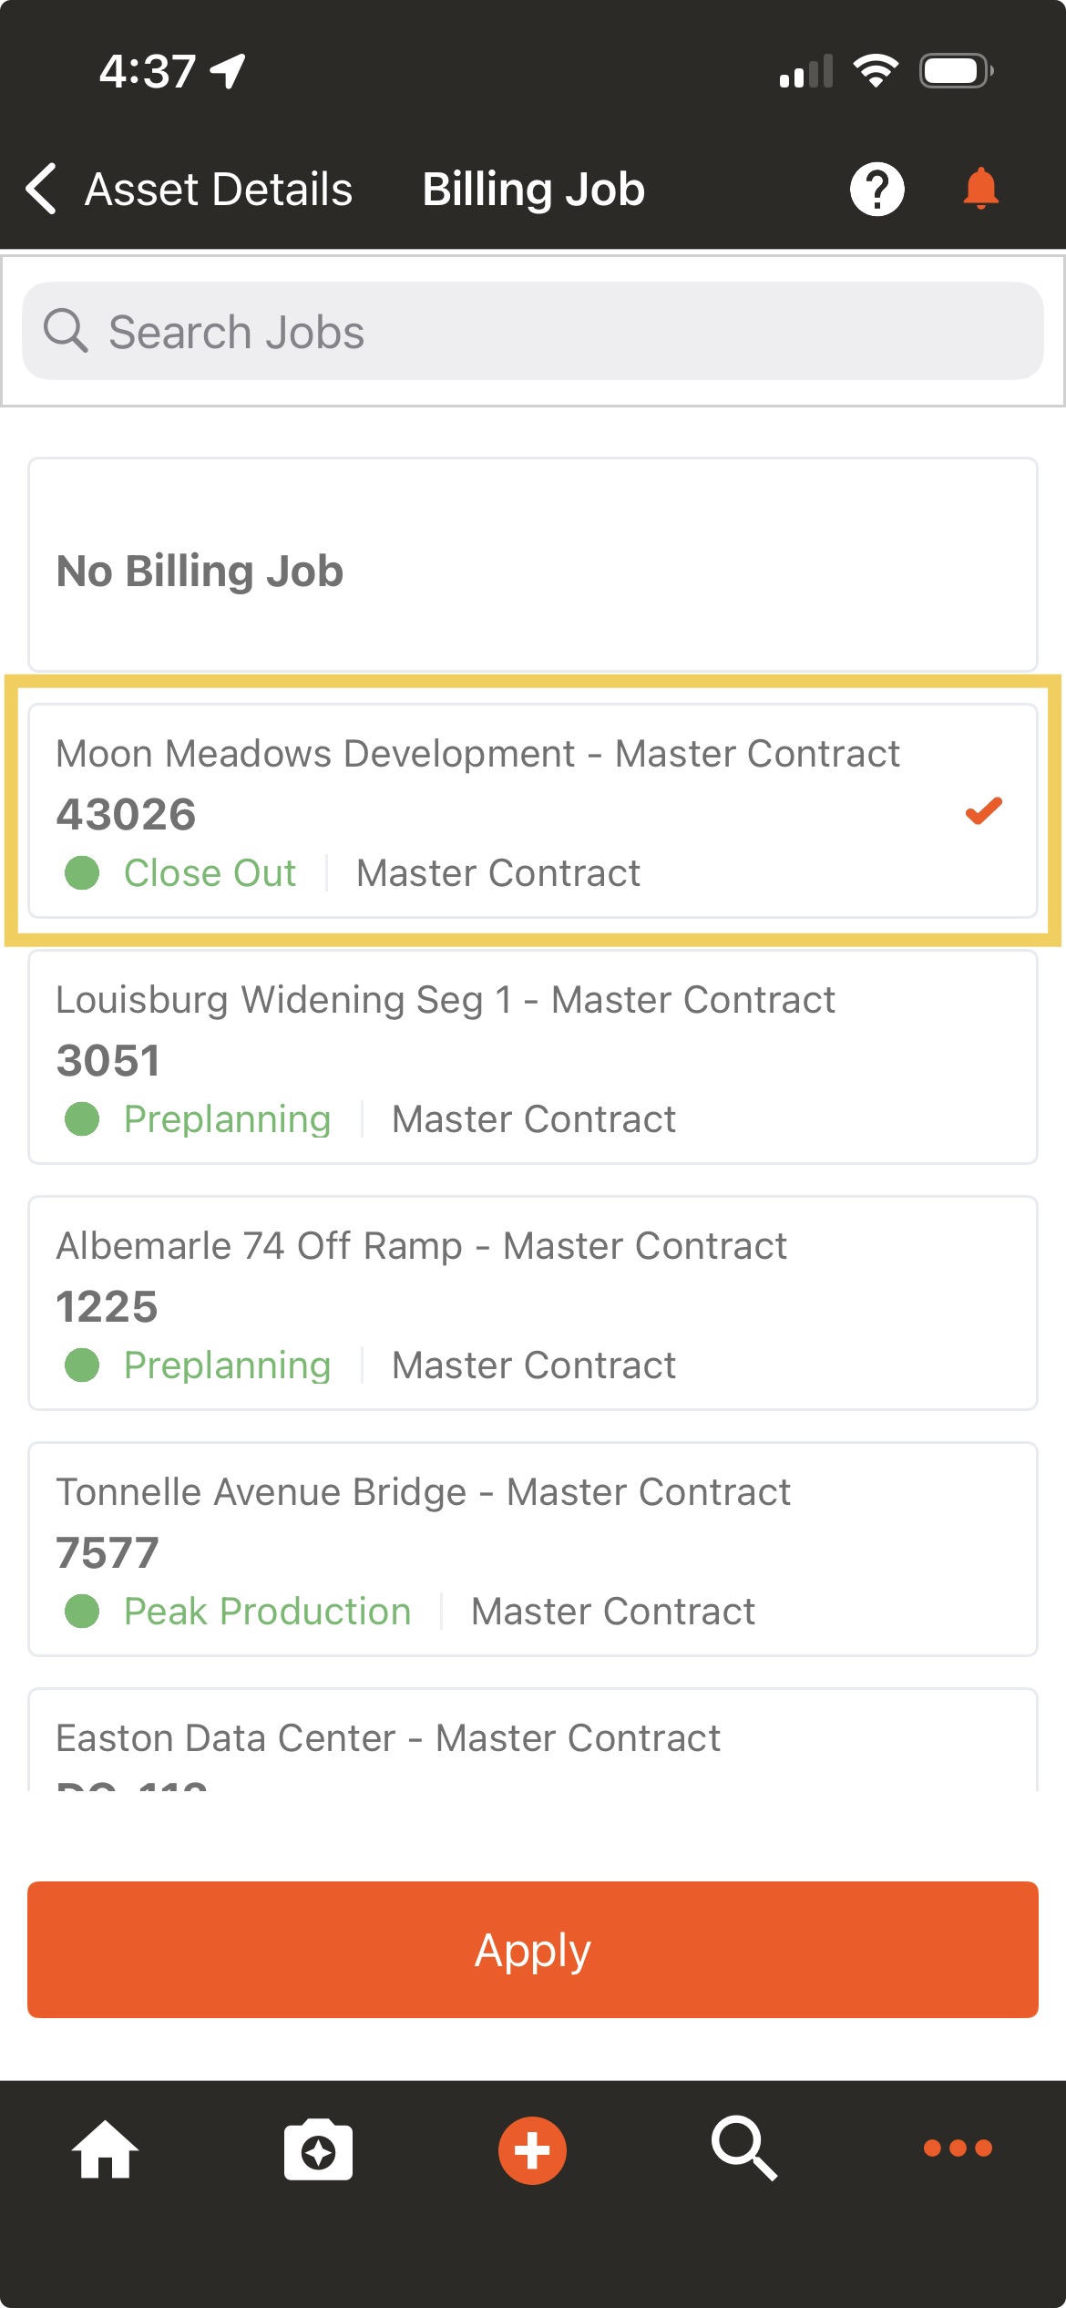Viewport: 1066px width, 2308px height.
Task: Choose Tonnelle Avenue Bridge job 7577
Action: coord(533,1549)
